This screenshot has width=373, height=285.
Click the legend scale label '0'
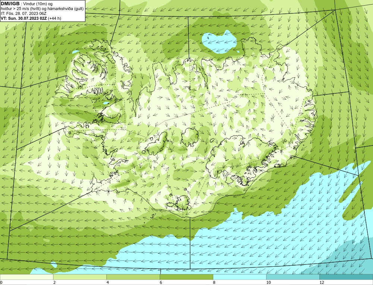click(x=1, y=282)
